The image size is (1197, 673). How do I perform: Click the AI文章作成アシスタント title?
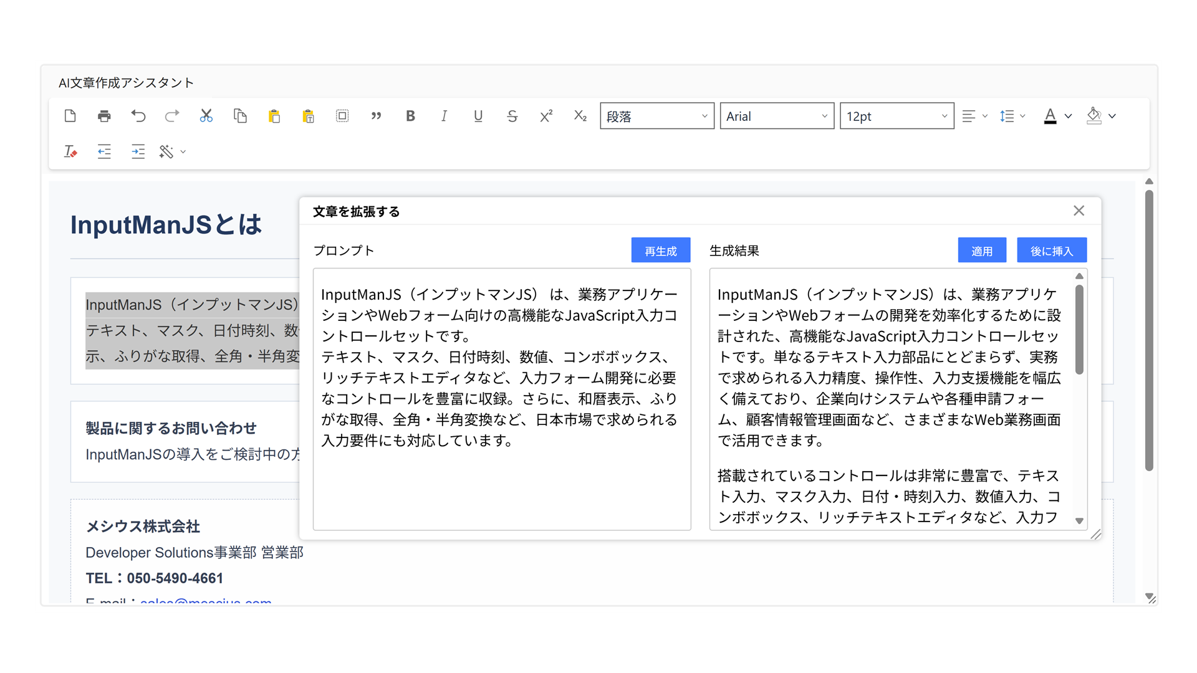[126, 83]
